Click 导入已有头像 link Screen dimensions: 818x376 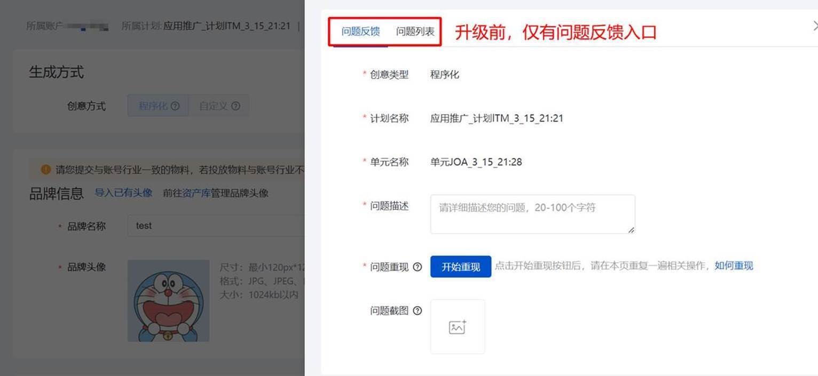(123, 193)
